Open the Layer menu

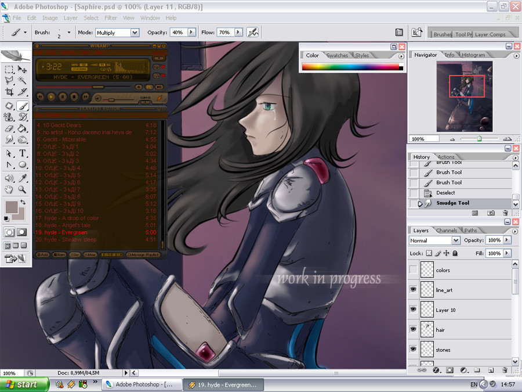[x=71, y=18]
